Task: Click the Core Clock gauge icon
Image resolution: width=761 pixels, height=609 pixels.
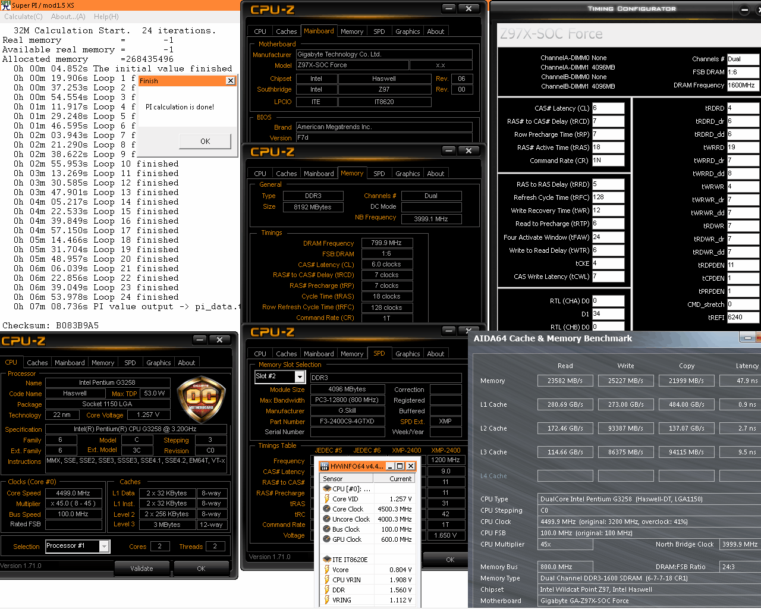Action: coord(326,509)
